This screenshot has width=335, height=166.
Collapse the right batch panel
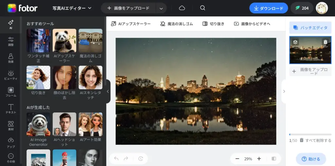[284, 91]
